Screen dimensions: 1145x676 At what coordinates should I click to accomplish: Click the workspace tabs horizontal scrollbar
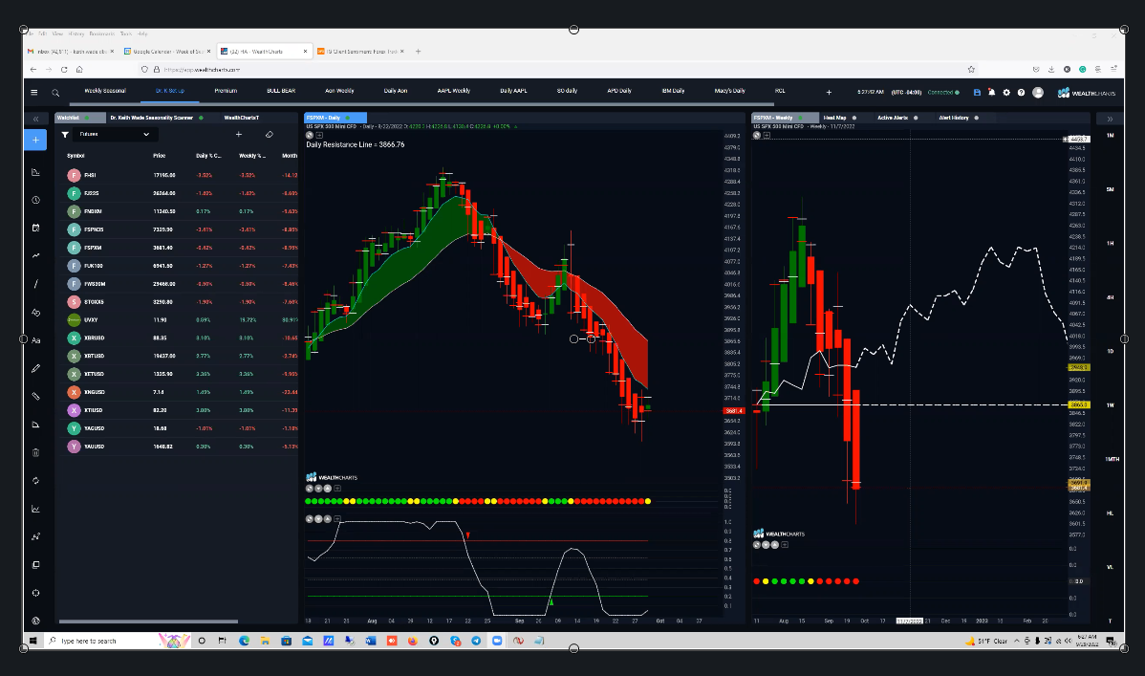pyautogui.click(x=420, y=104)
